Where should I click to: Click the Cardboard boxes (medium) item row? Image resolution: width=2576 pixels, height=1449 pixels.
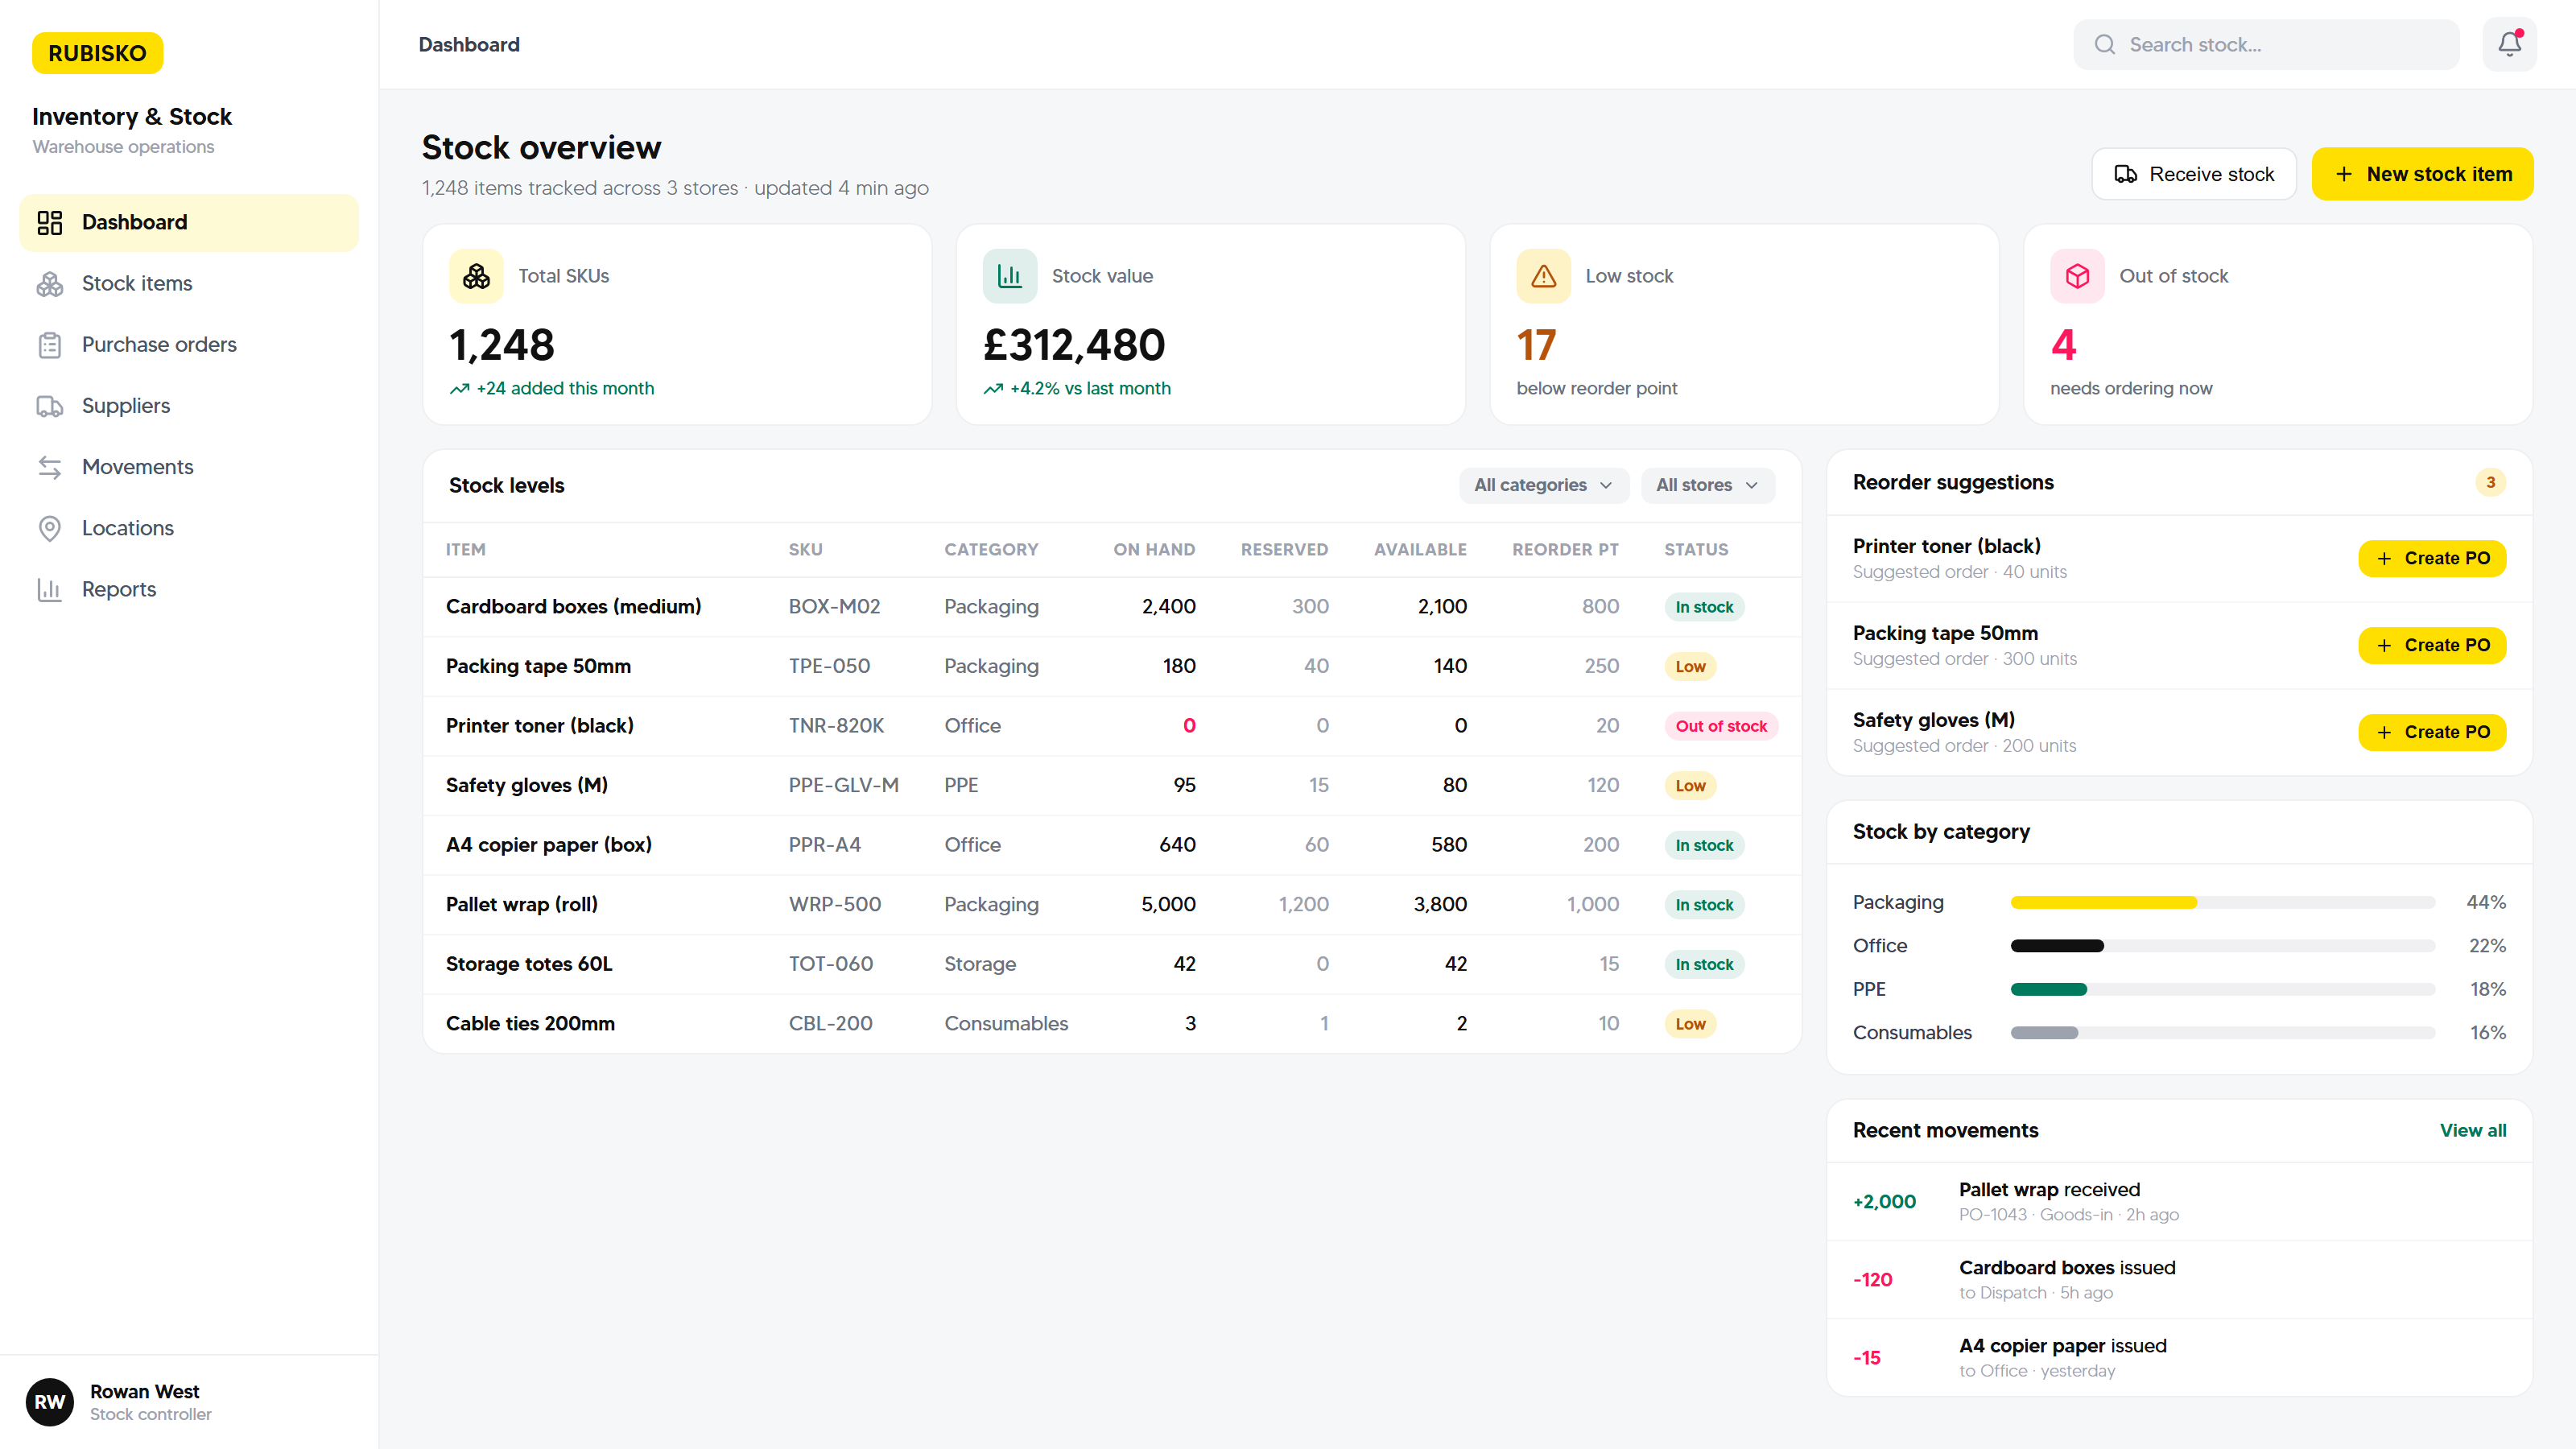[x=1112, y=607]
